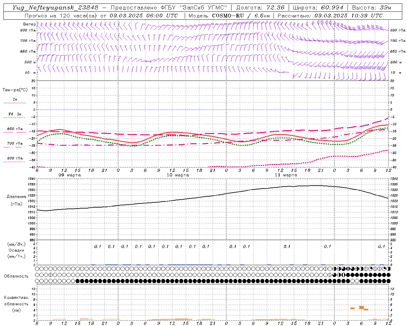Click the 700 гПа dash-dot legend line
407x326 pixels.
pyautogui.click(x=14, y=147)
